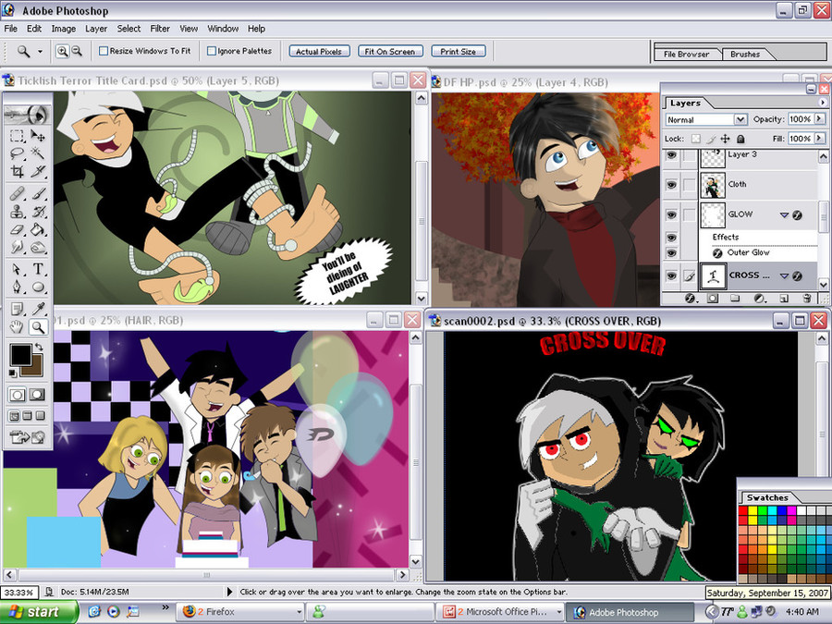Click the Actual Pixels button

tap(319, 52)
